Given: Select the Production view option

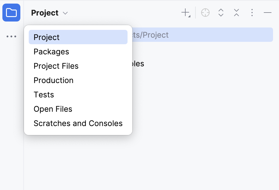Looking at the screenshot, I should point(54,80).
